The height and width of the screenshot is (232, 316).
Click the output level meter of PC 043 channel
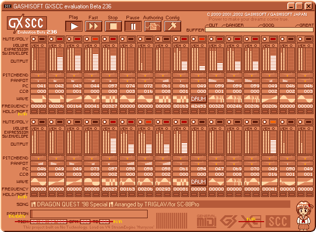tap(78, 59)
